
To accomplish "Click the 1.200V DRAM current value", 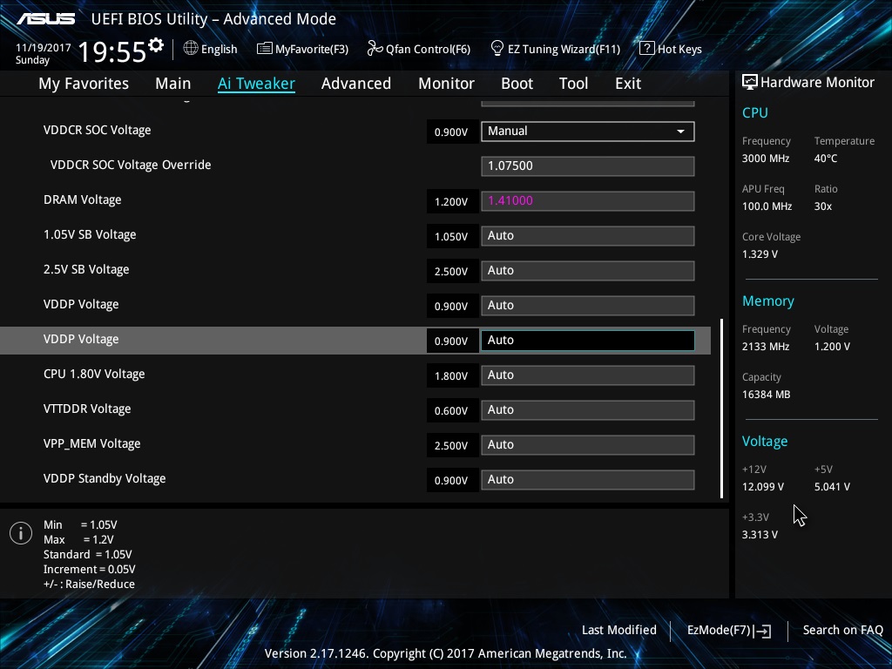I will tap(451, 202).
